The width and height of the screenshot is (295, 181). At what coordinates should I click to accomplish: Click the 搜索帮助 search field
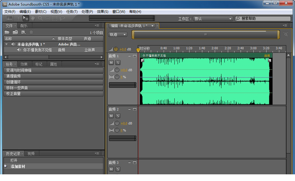pos(263,19)
